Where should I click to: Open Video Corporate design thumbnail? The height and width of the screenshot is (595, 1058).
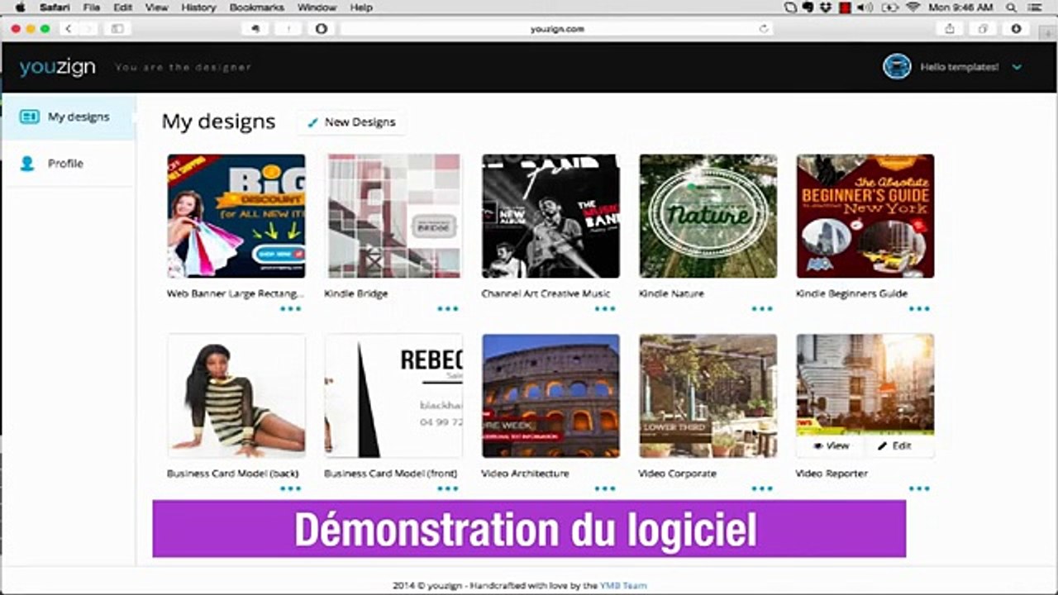point(708,396)
